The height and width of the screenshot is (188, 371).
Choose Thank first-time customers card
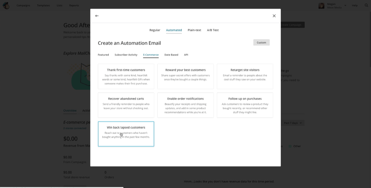pos(126,76)
